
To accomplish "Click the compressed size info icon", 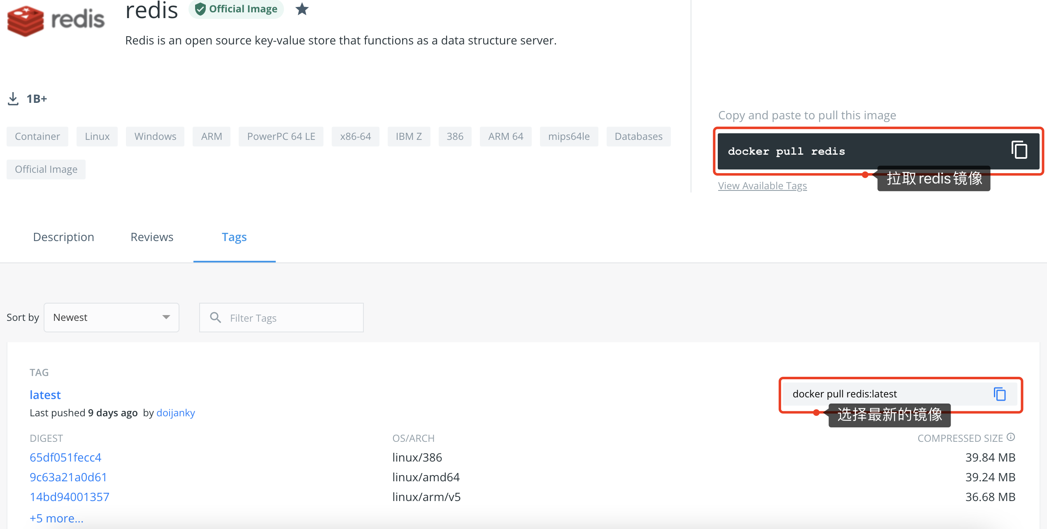I will point(1011,437).
